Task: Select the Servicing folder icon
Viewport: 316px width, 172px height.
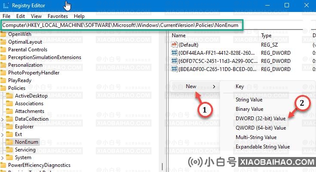Action: 9,149
